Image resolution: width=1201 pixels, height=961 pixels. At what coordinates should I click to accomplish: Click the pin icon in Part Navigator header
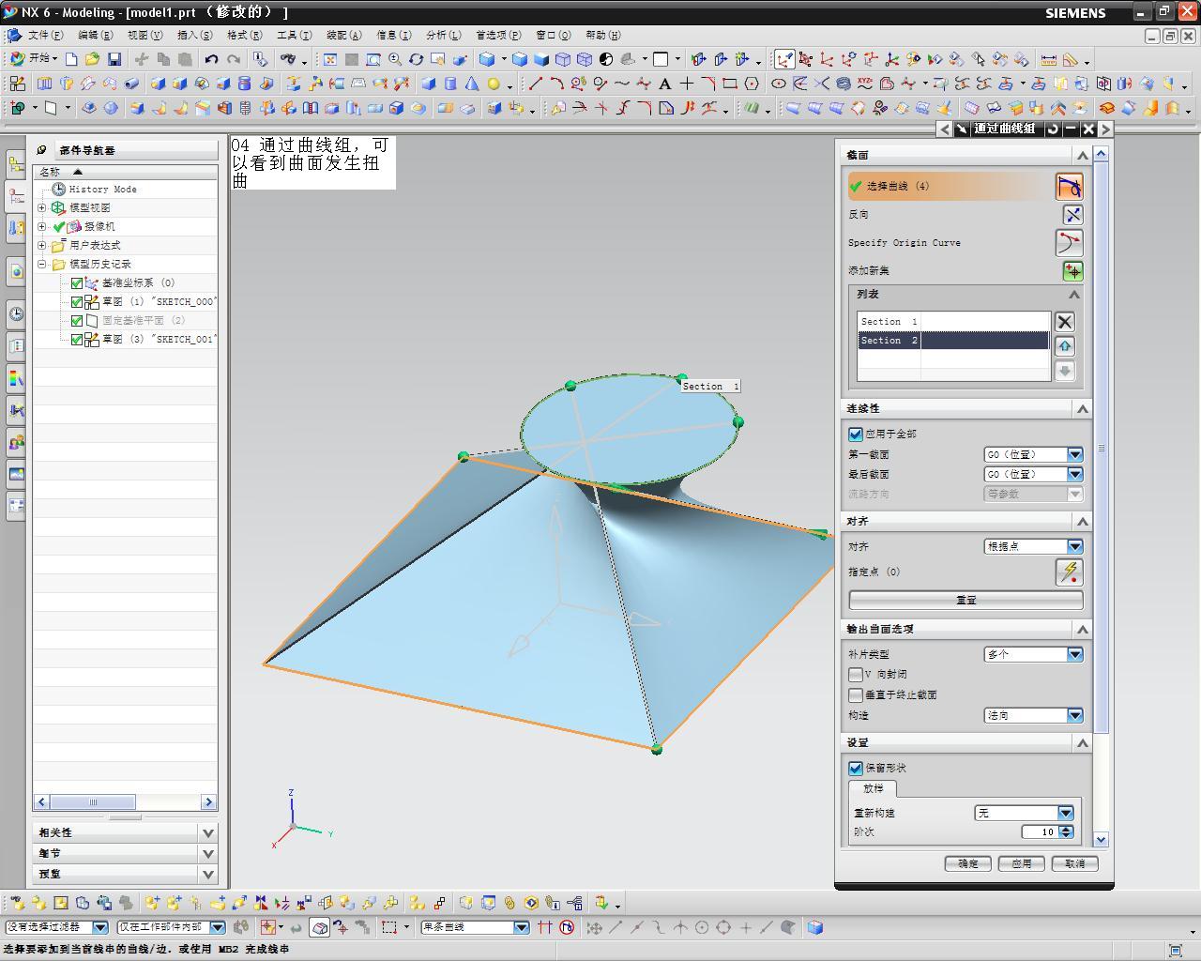pyautogui.click(x=42, y=149)
